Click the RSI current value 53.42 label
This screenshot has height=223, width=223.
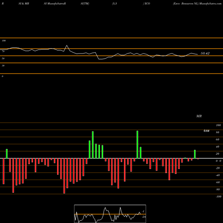click(205, 53)
